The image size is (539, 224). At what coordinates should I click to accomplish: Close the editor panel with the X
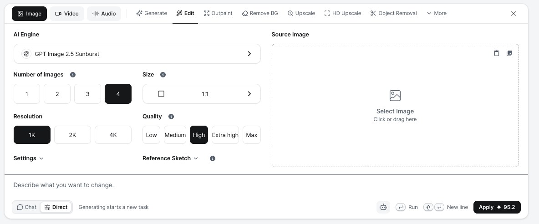pyautogui.click(x=513, y=14)
